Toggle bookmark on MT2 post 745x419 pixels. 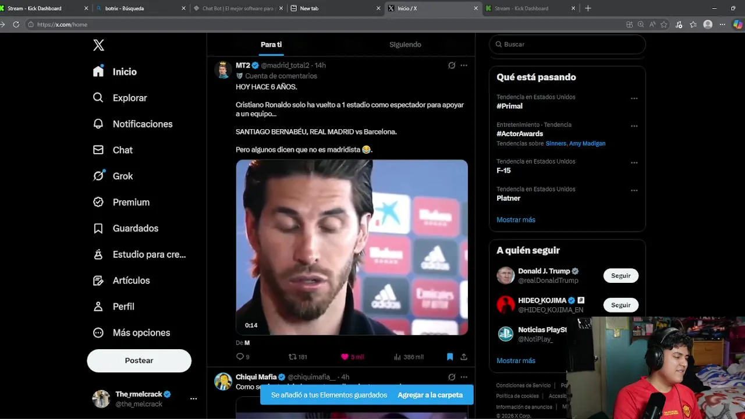450,357
